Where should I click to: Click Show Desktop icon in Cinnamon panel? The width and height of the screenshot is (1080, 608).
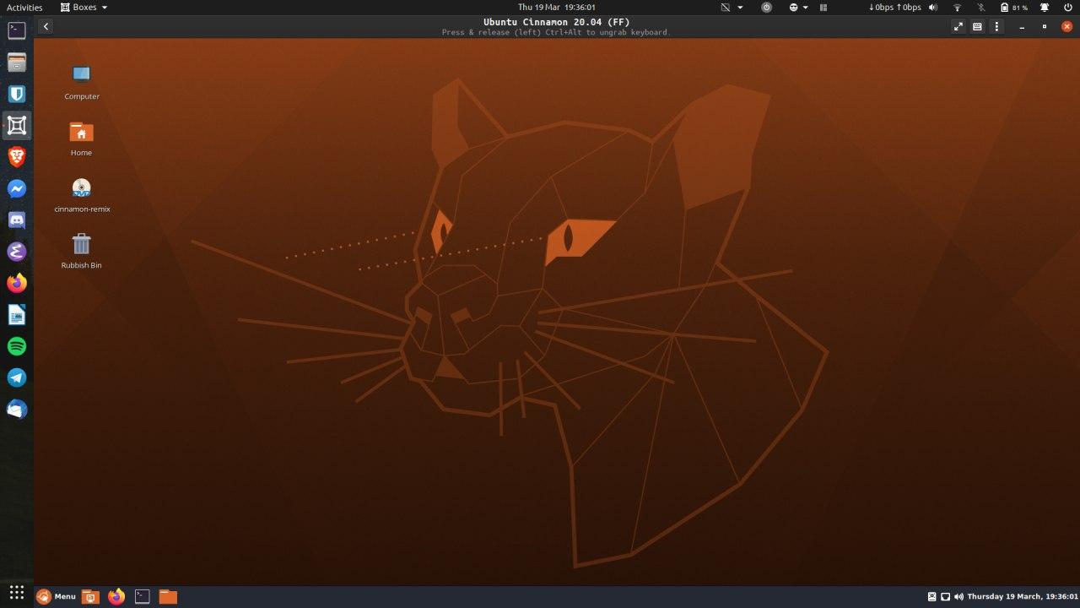click(90, 597)
